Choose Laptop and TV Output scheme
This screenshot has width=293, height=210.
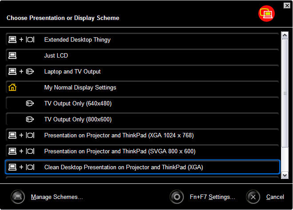tap(72, 72)
